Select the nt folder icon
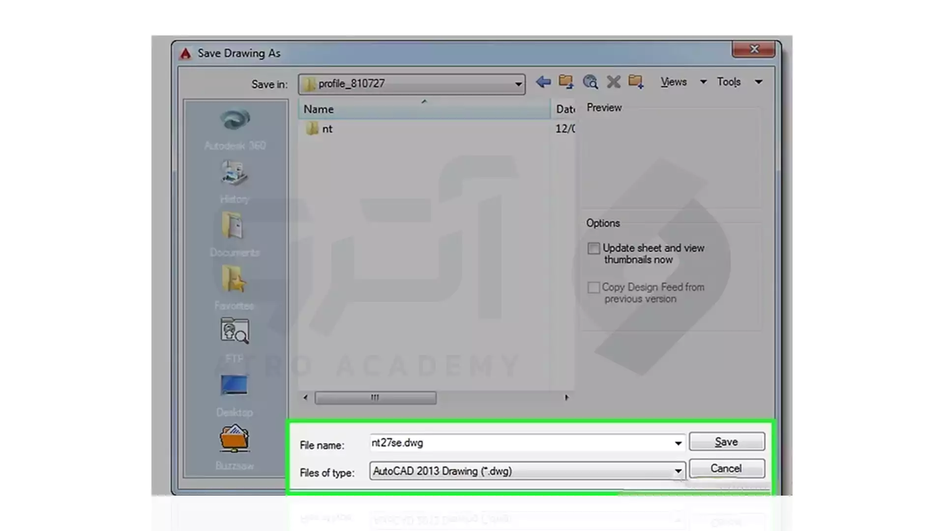This screenshot has width=944, height=531. click(312, 129)
